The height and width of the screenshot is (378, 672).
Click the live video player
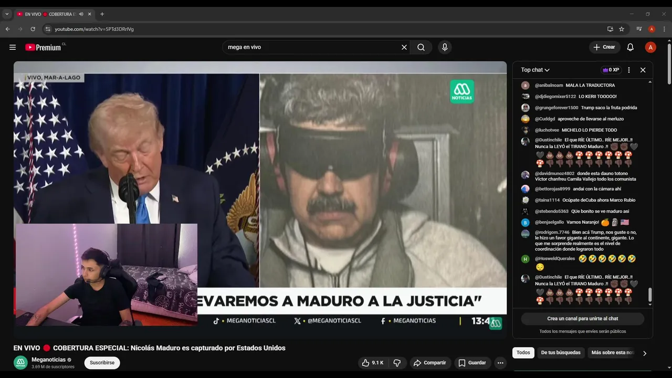tap(260, 200)
